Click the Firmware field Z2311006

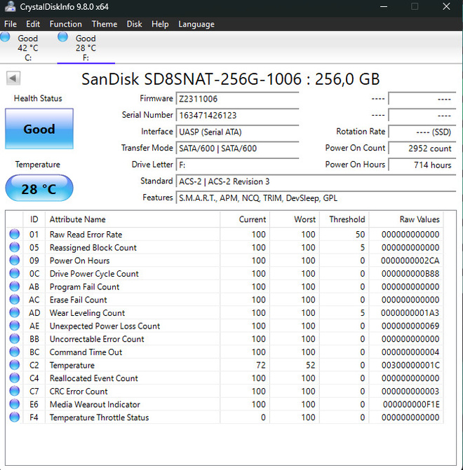coord(237,99)
